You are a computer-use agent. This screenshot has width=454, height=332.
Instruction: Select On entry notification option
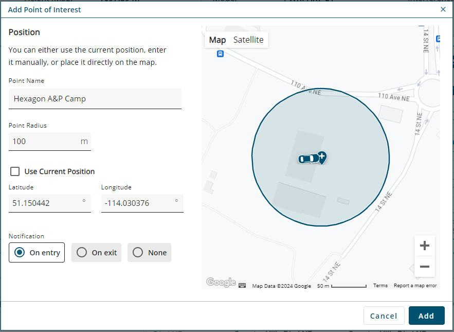(x=37, y=253)
